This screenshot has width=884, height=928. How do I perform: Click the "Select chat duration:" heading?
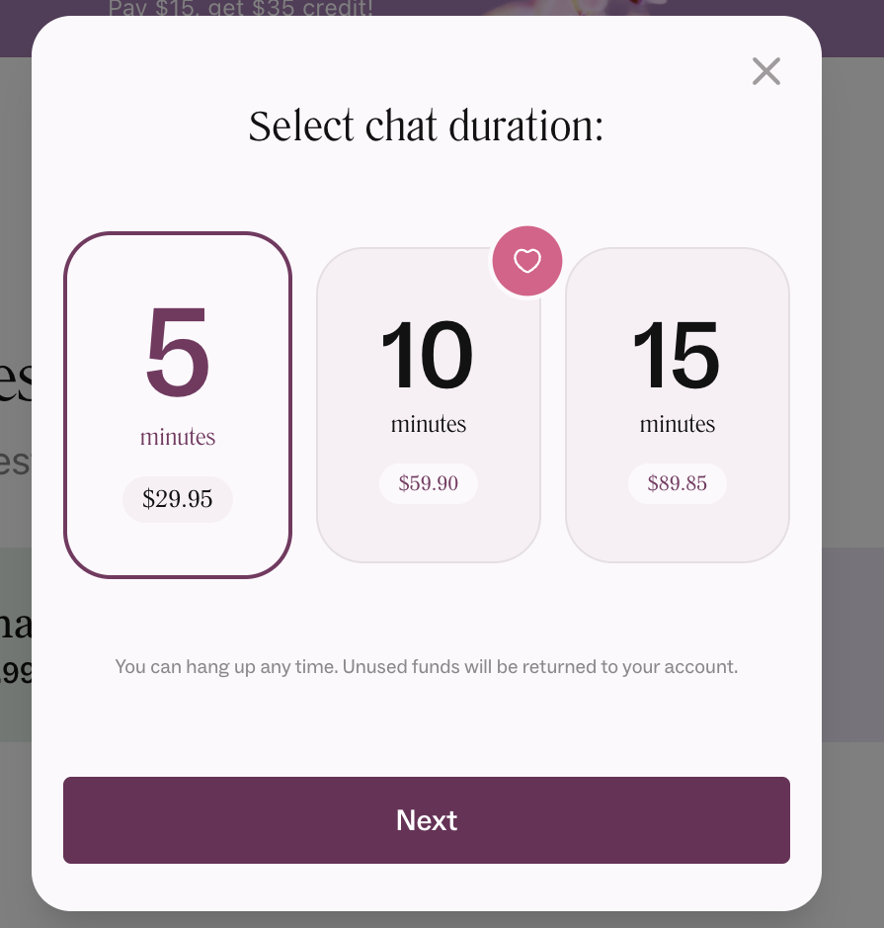click(x=426, y=126)
